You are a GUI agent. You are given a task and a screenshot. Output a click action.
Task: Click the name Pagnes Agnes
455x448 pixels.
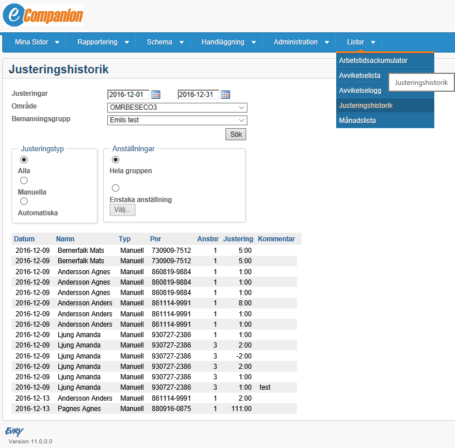pos(79,409)
